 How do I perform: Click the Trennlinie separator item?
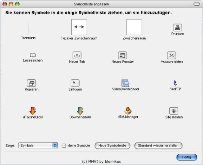(28, 28)
